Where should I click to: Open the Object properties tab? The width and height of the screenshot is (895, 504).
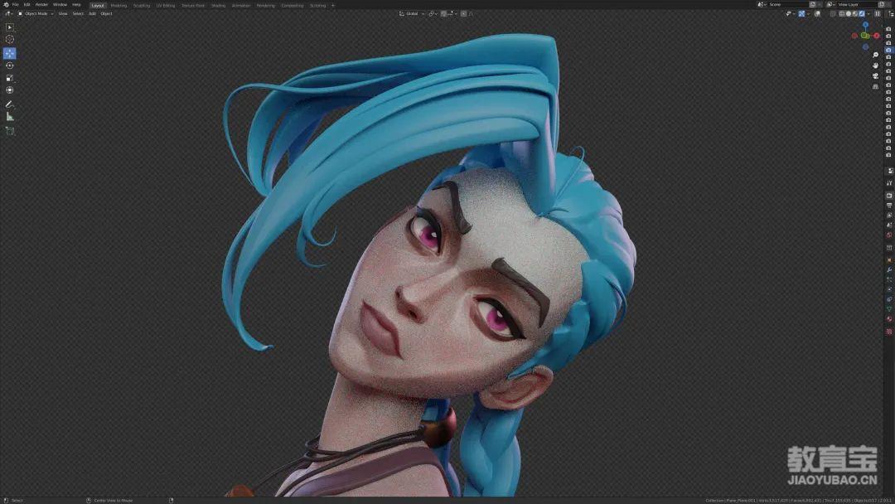(x=889, y=260)
